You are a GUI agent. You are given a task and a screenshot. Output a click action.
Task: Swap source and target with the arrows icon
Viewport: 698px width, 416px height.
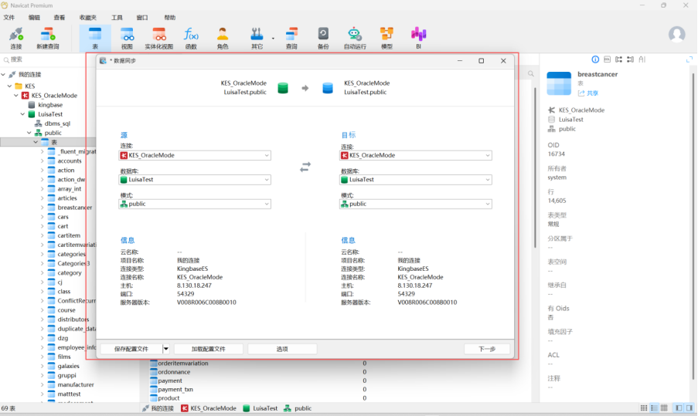[x=305, y=167]
